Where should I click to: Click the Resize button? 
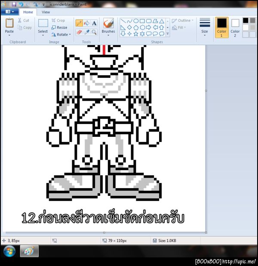coord(59,27)
